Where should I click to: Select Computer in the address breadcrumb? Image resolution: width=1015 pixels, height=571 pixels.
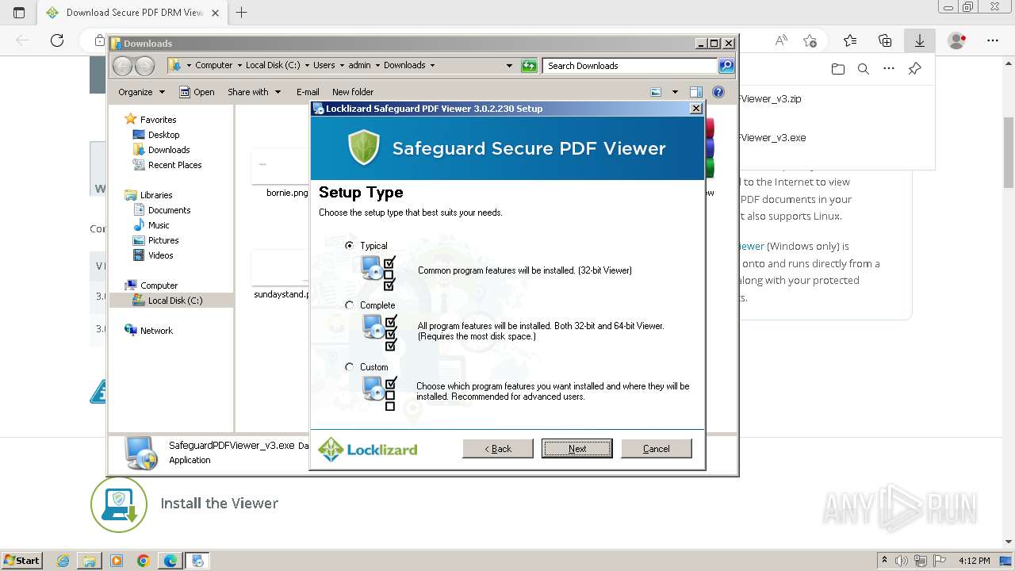pos(214,66)
